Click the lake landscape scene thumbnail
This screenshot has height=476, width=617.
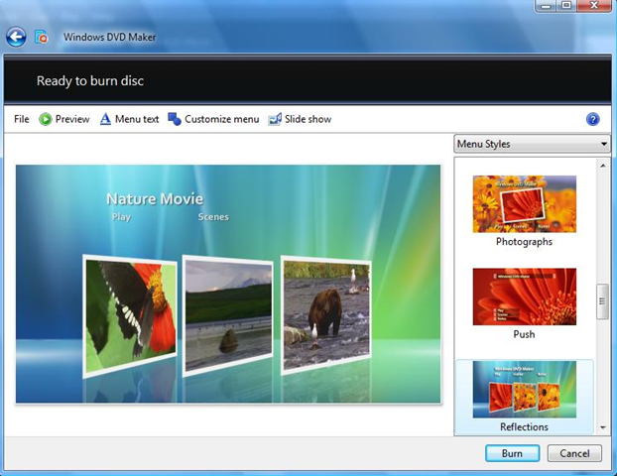(228, 315)
